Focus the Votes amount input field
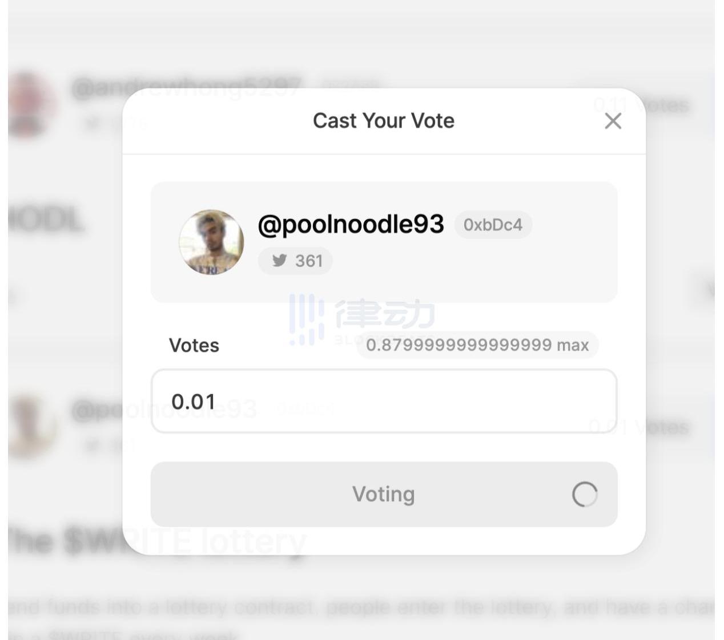 tap(384, 401)
